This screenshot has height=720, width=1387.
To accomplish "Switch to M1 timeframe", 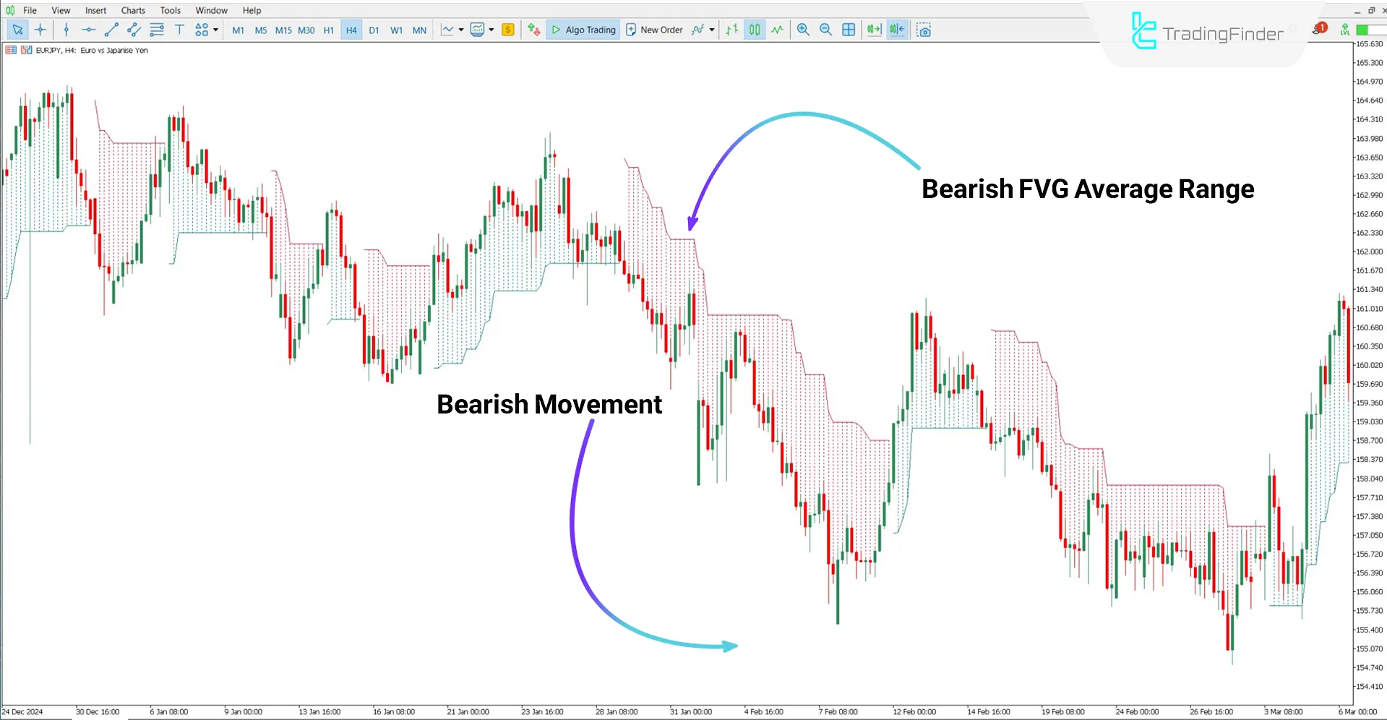I will pos(239,30).
